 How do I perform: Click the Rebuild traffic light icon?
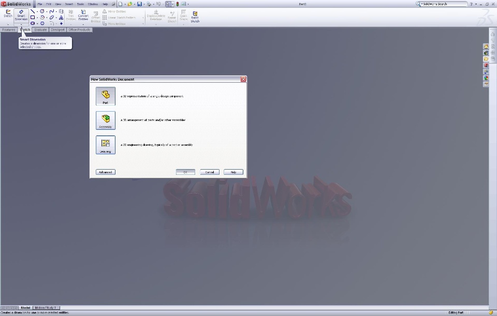[x=178, y=4]
